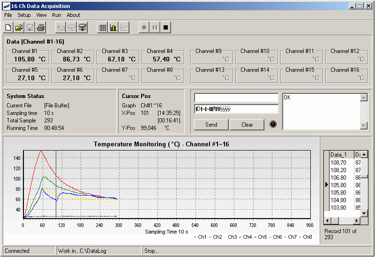Open a file with the folder icon
Image resolution: width=375 pixels, height=257 pixels.
19,28
